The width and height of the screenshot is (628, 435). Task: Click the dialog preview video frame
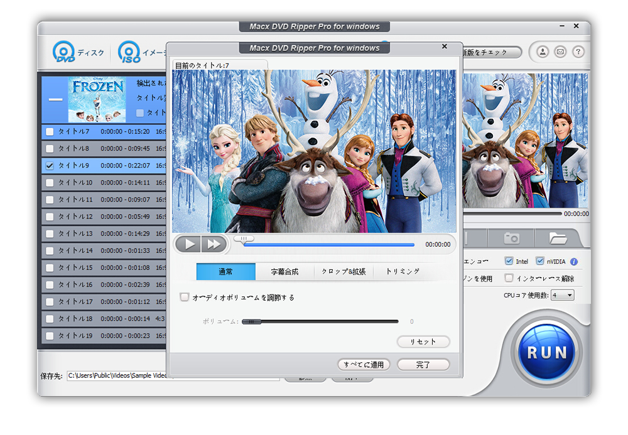click(x=314, y=151)
